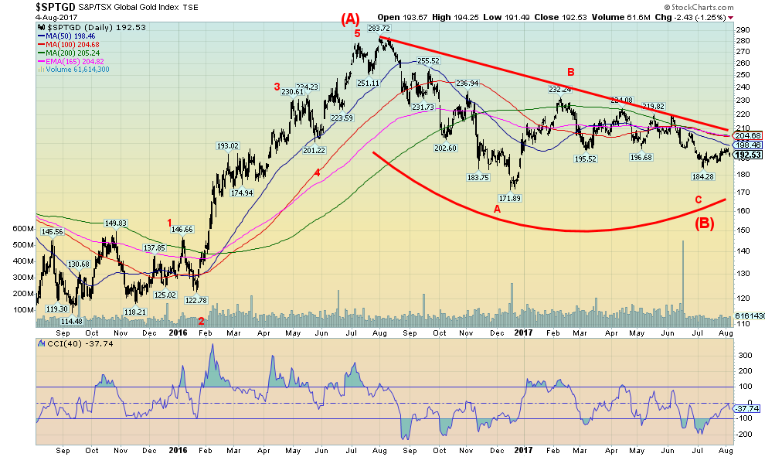Click the Chg -2.43 (-1.25%) value
The width and height of the screenshot is (765, 457).
coord(690,17)
